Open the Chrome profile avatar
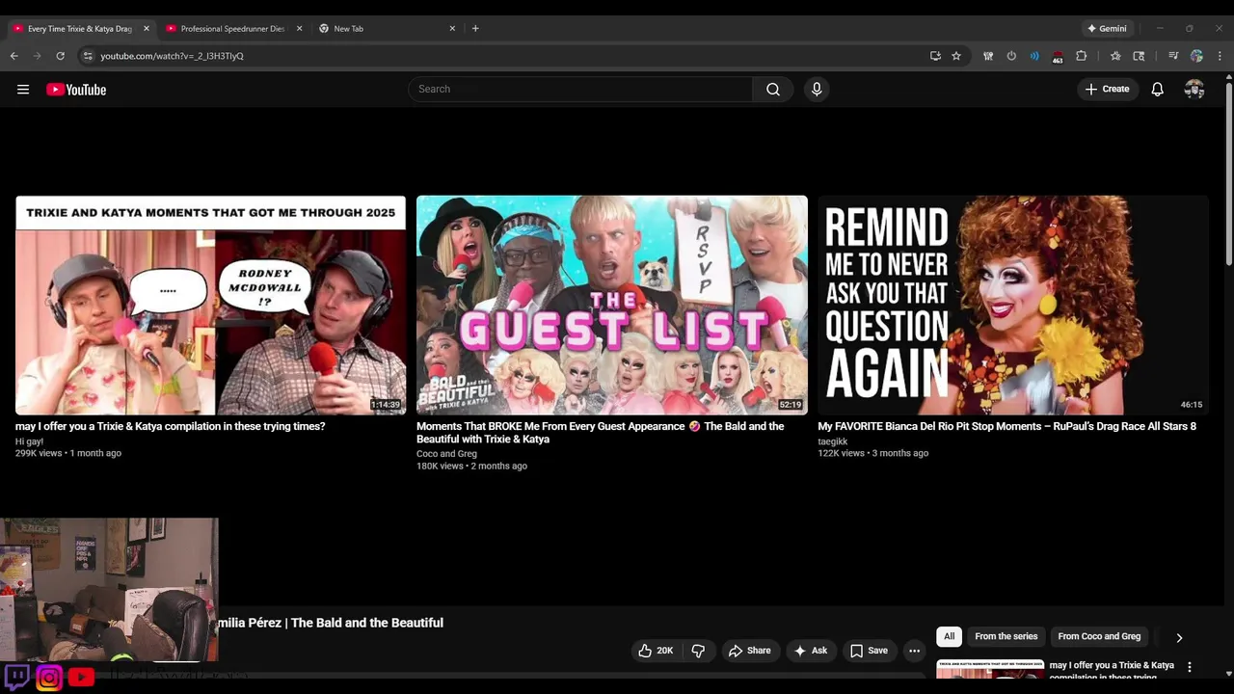The width and height of the screenshot is (1234, 694). tap(1196, 56)
